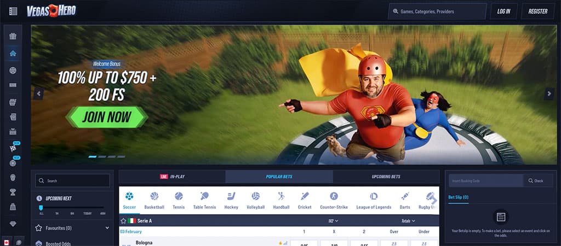
Task: Click the Register button
Action: click(537, 11)
